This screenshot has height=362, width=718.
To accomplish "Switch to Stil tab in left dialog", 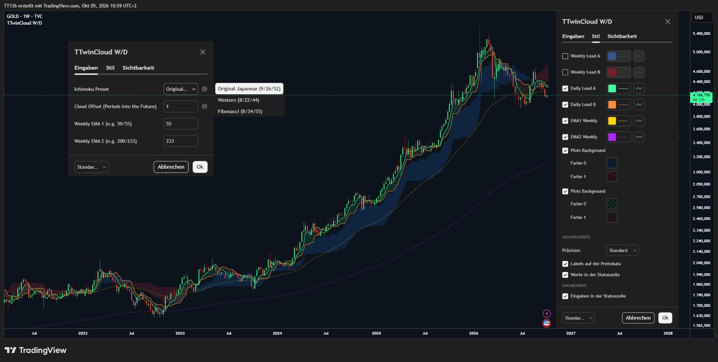I will pyautogui.click(x=110, y=68).
